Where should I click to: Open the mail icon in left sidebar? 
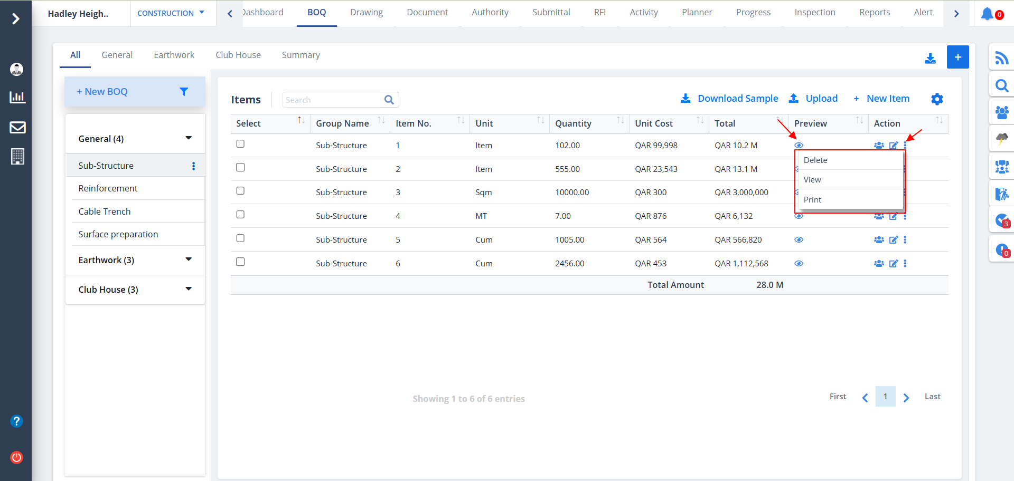click(17, 127)
